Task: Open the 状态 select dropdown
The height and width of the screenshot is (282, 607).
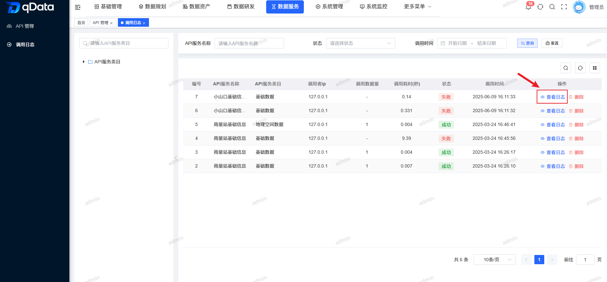Action: click(360, 43)
